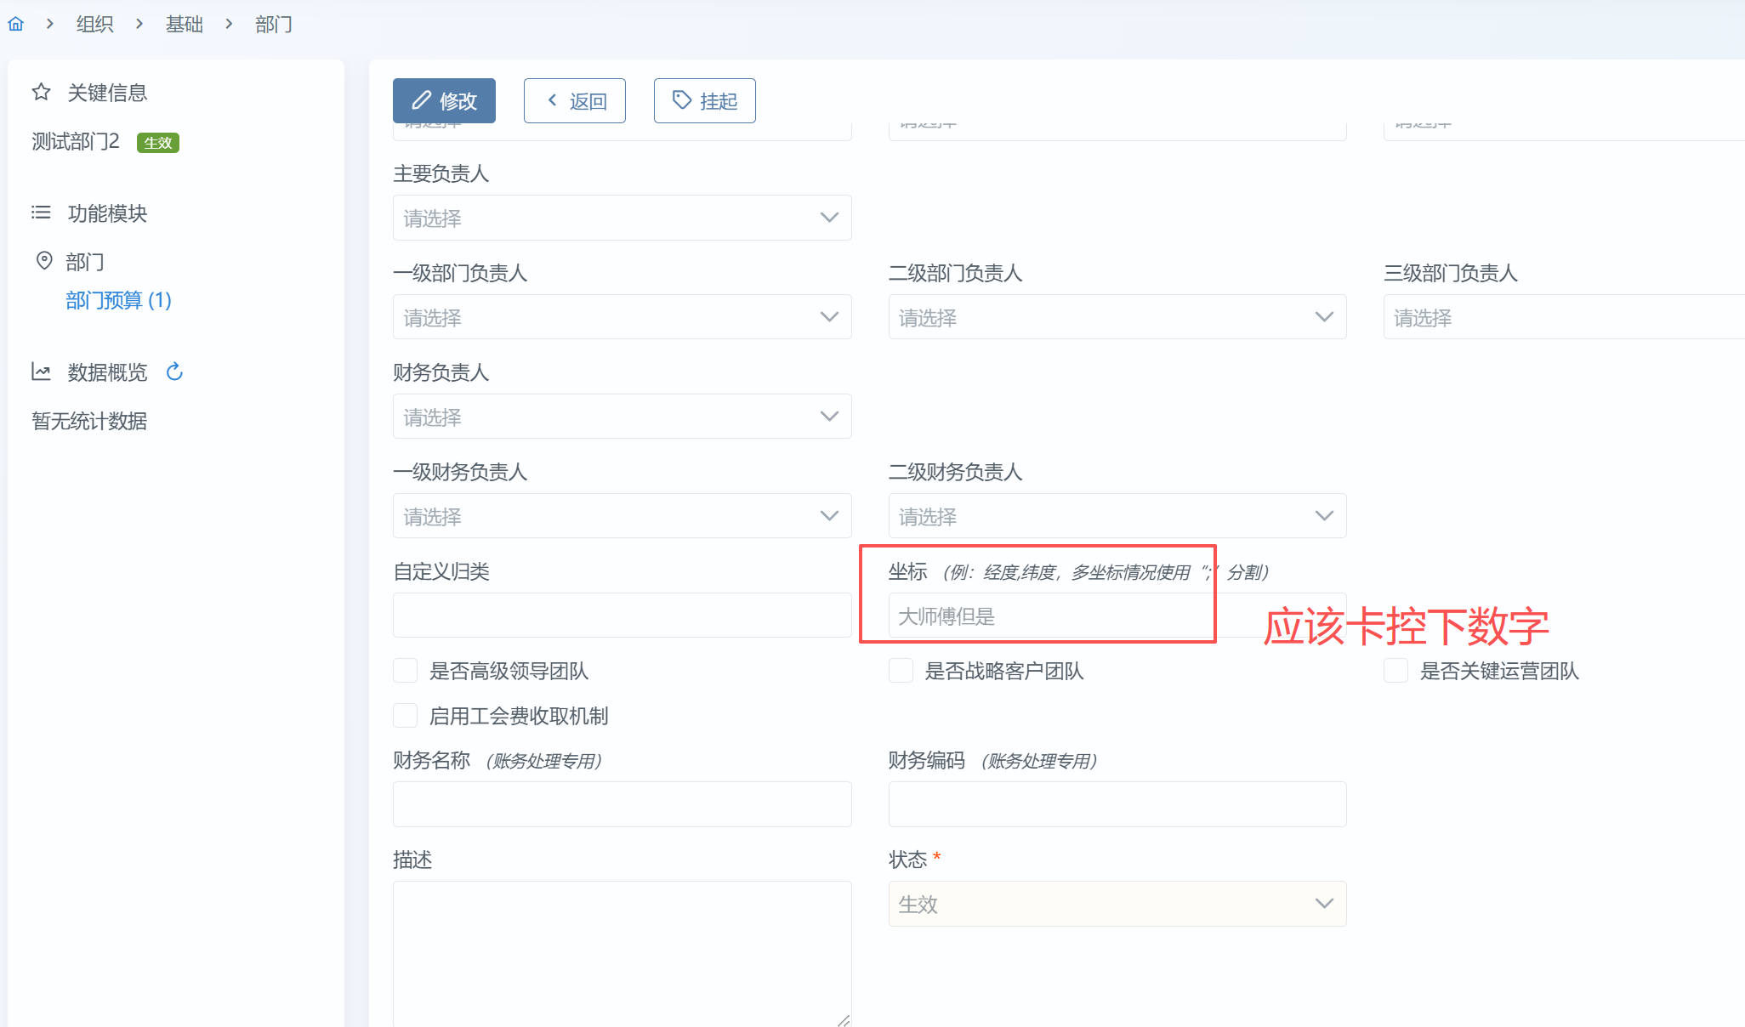This screenshot has height=1027, width=1745.
Task: Click the location pin icon beside 部门
Action: point(44,261)
